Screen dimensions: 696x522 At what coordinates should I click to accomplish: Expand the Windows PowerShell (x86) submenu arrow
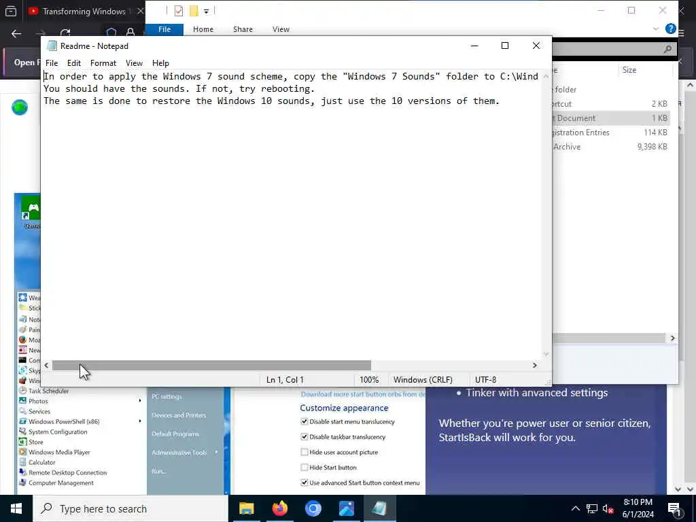(x=140, y=421)
